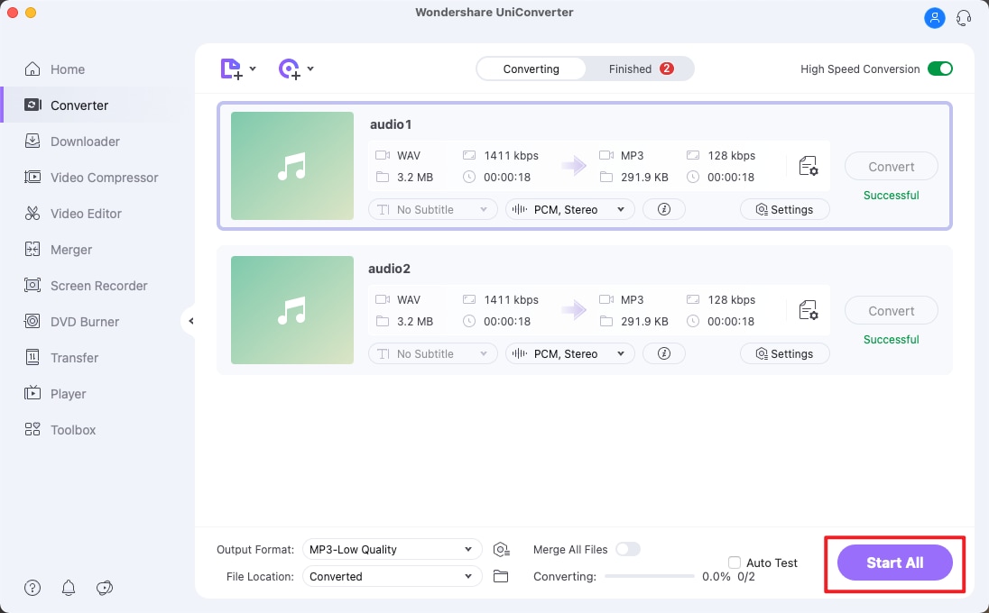Open PCM, Stereo dropdown for audio1
The height and width of the screenshot is (613, 989).
click(570, 209)
